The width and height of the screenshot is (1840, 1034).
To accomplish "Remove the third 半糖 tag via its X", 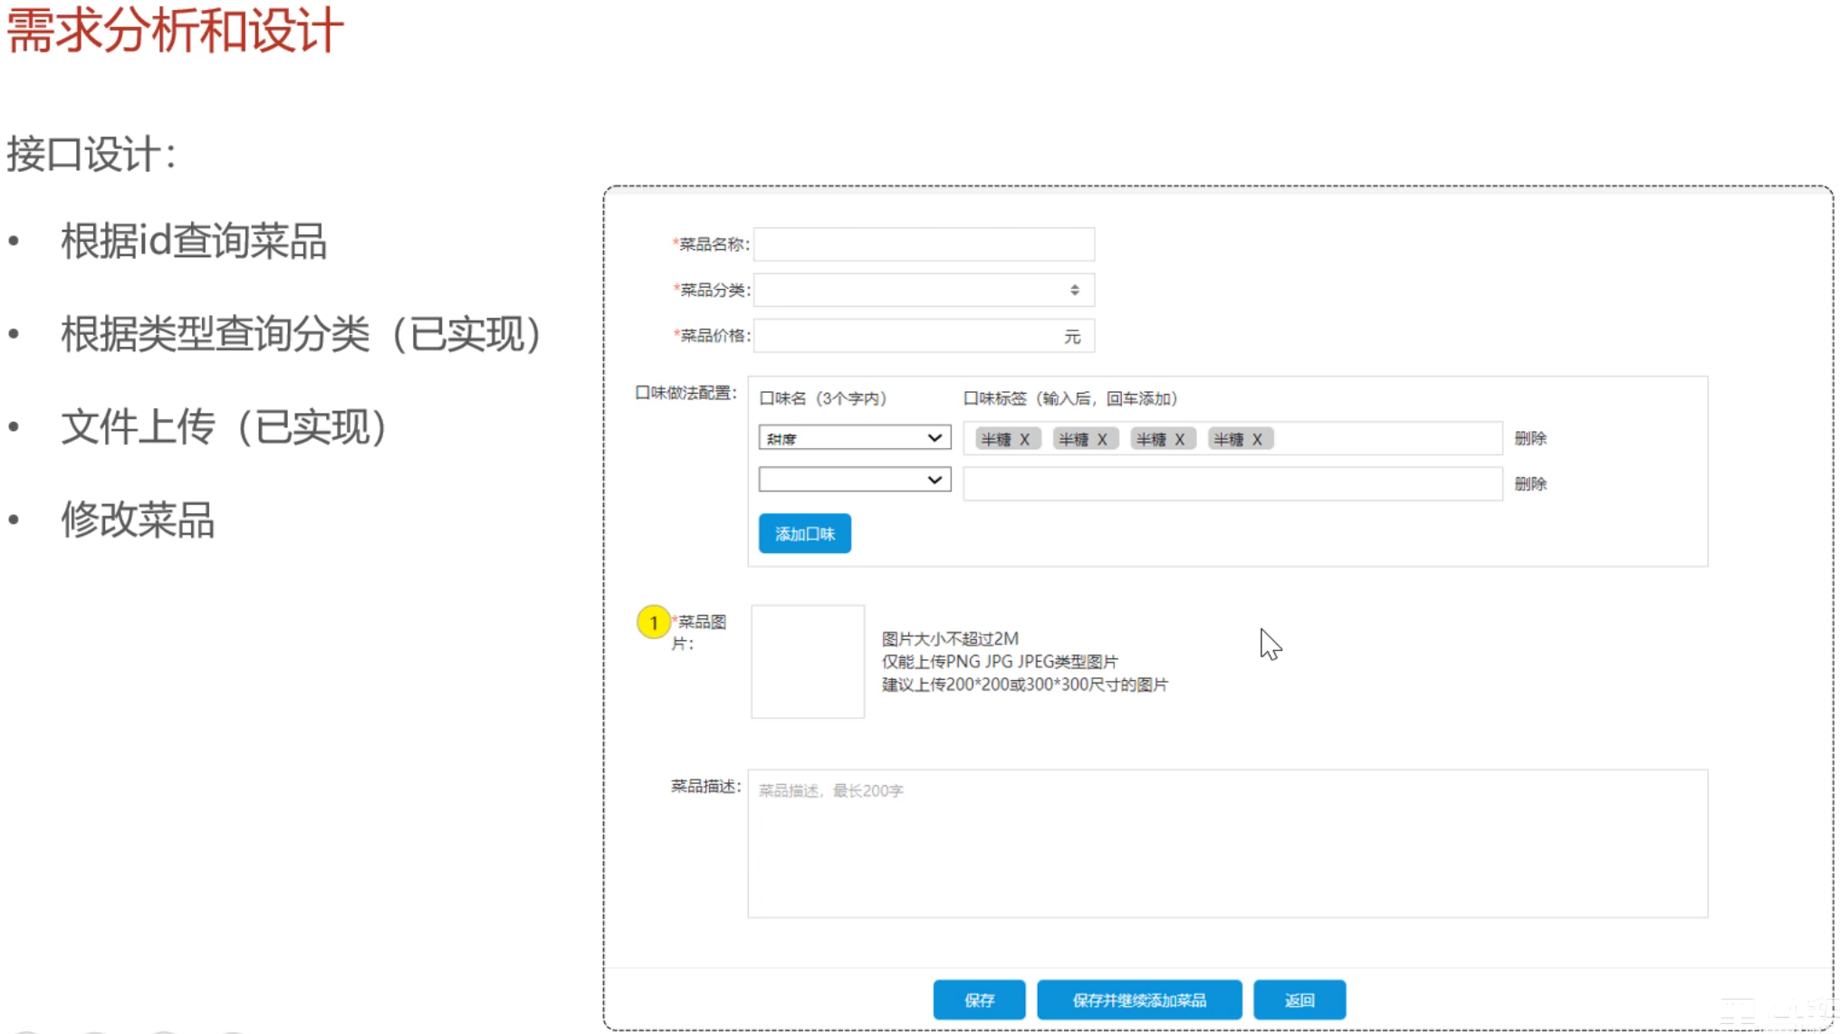I will [x=1179, y=439].
